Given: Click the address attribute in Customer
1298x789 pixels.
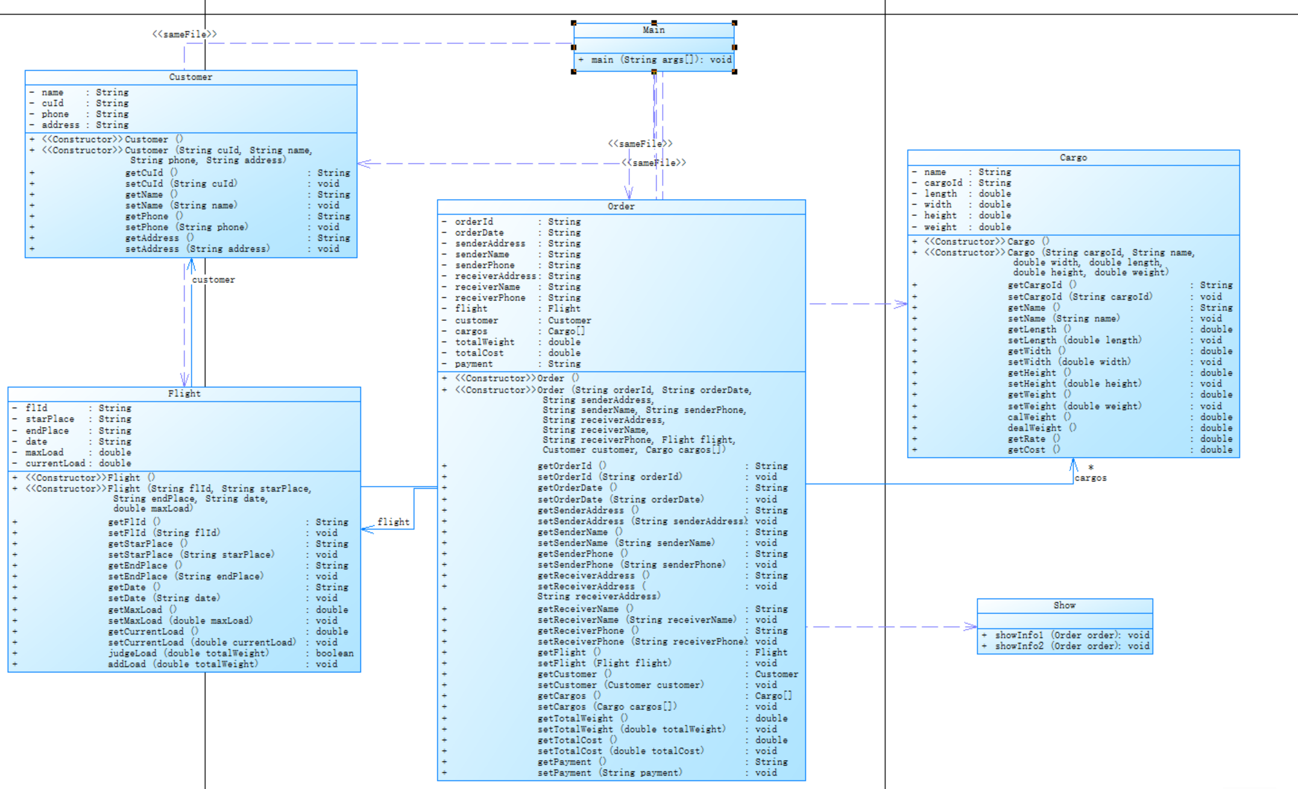Looking at the screenshot, I should click(60, 125).
